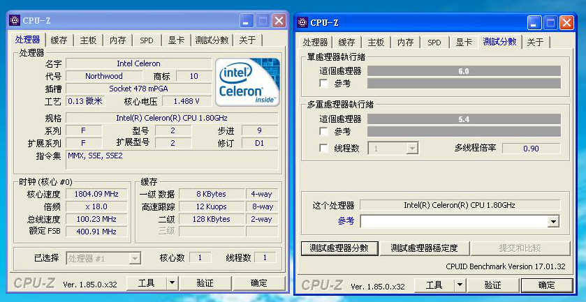Click the 多线程倍率 value 0.90
Image resolution: width=586 pixels, height=302 pixels.
click(531, 149)
